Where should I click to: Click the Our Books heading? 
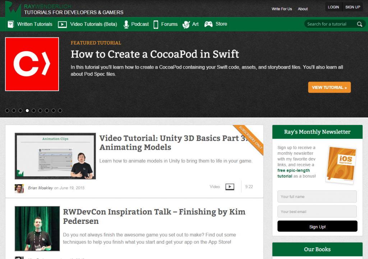point(317,249)
